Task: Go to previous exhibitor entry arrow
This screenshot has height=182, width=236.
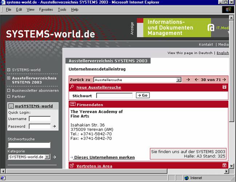Action: click(196, 80)
